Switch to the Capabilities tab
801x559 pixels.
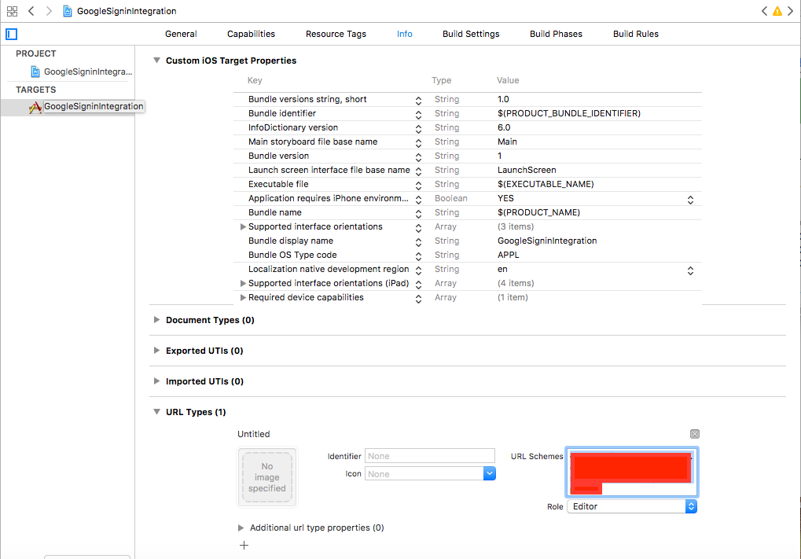[251, 34]
